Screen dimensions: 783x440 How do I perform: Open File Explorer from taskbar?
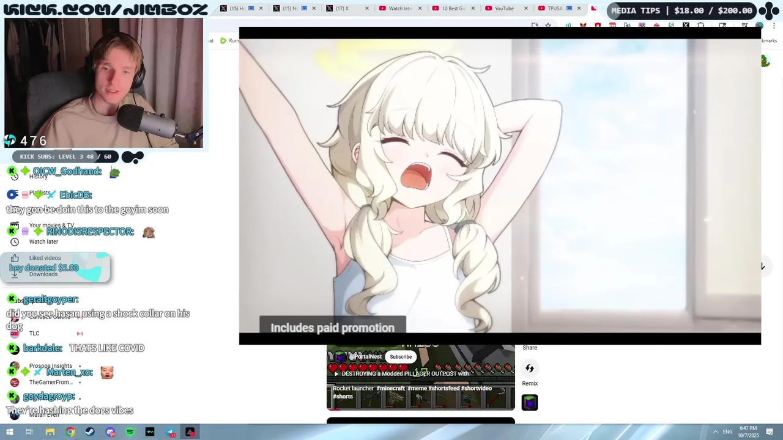click(50, 432)
